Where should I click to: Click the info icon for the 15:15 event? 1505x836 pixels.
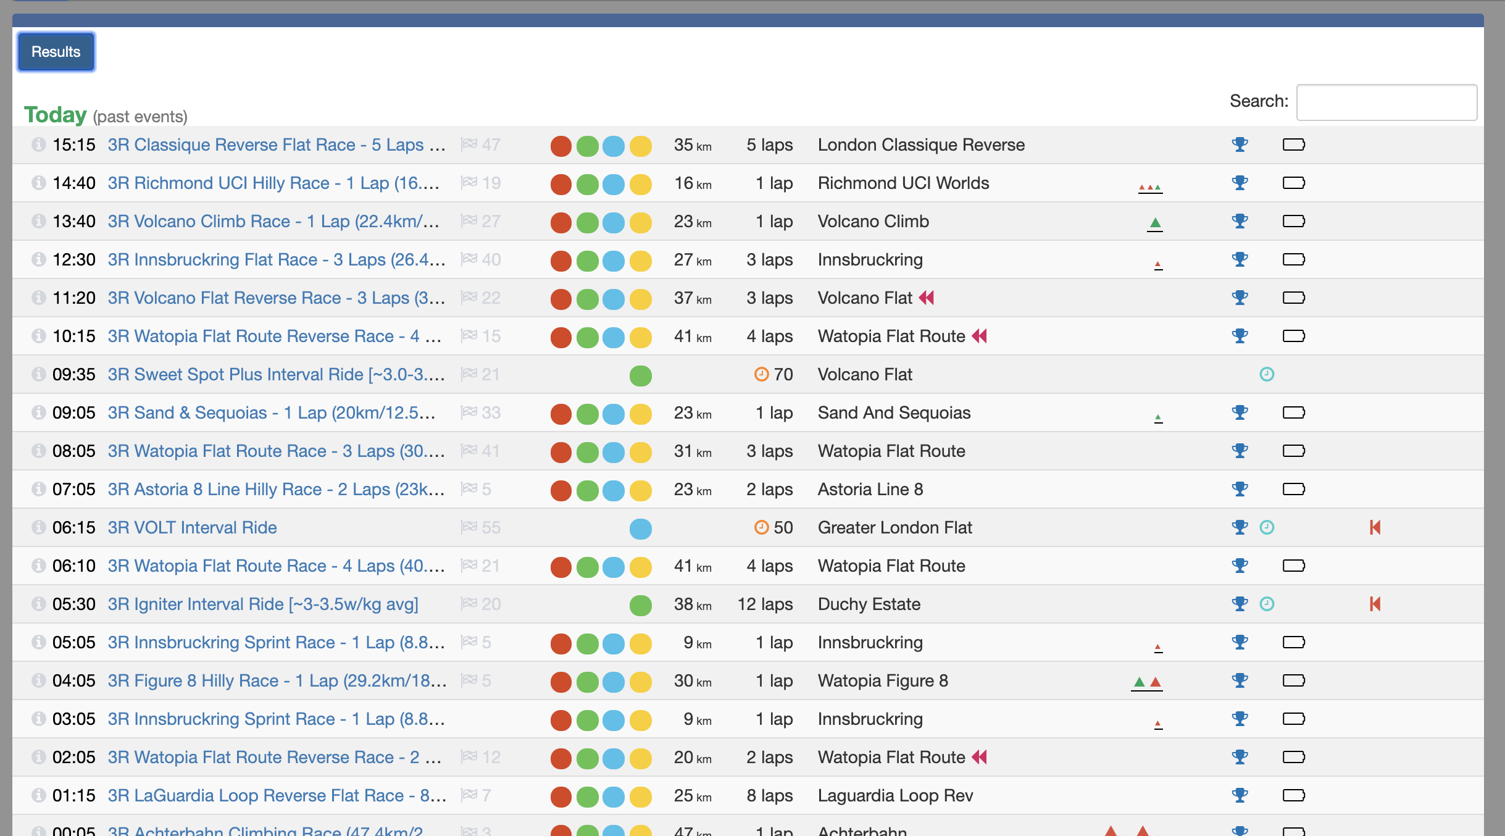(38, 144)
